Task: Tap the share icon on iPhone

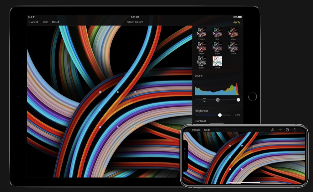Action: coord(295,130)
